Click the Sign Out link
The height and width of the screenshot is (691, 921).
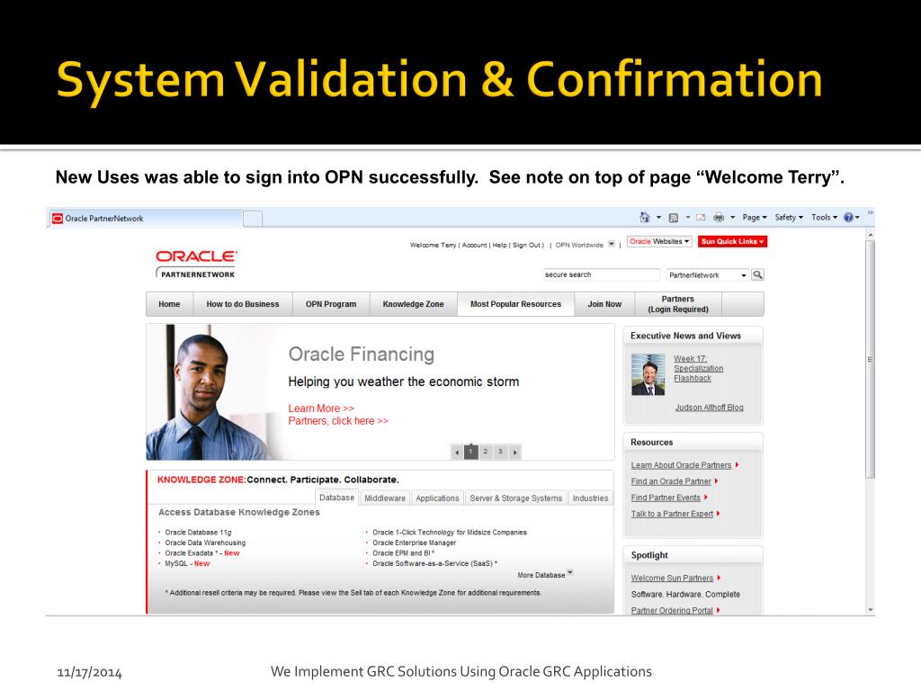(x=526, y=245)
